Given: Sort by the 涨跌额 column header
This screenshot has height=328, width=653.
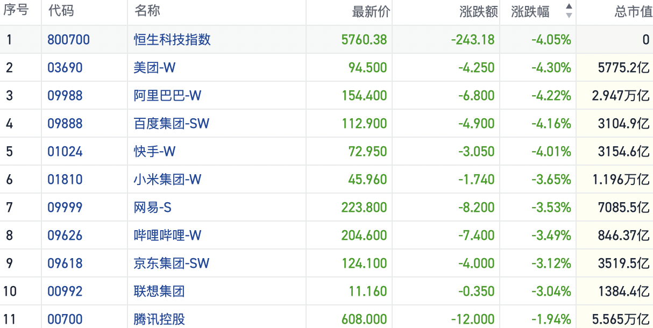Looking at the screenshot, I should 479,11.
